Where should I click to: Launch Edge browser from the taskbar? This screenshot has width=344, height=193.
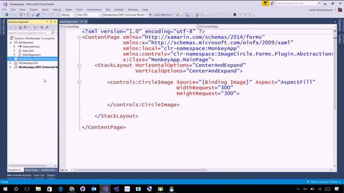[x=61, y=189]
